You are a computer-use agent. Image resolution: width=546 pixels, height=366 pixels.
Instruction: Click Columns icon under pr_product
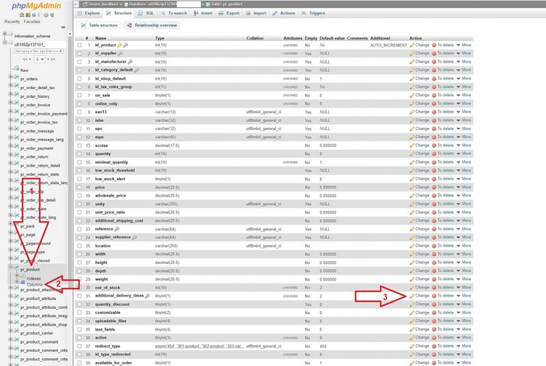pyautogui.click(x=22, y=282)
